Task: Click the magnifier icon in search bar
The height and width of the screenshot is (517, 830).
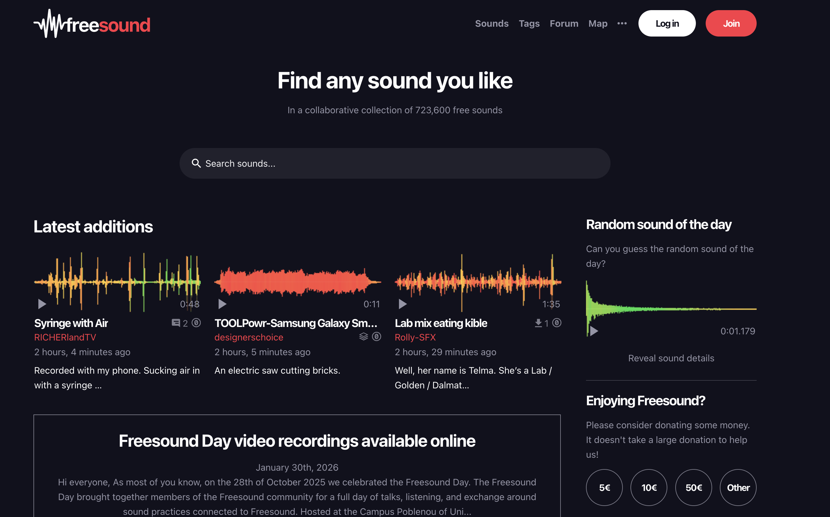Action: (x=196, y=163)
